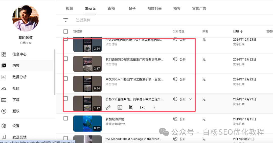273x143 pixels.
Task: Switch to the Shorts tab
Action: (x=90, y=9)
